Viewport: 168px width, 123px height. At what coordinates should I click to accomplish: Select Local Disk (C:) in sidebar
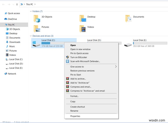(16, 59)
